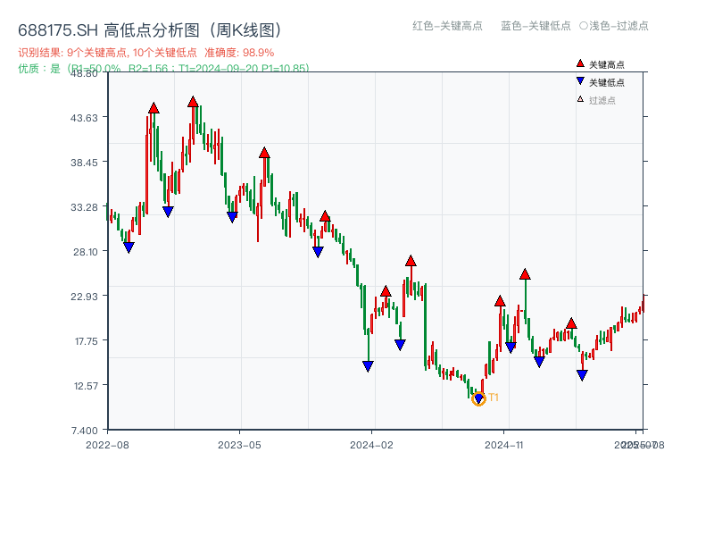Click the red triangle marker near the 2024-02 rebound
Screen dimensions: 714x536
click(386, 291)
